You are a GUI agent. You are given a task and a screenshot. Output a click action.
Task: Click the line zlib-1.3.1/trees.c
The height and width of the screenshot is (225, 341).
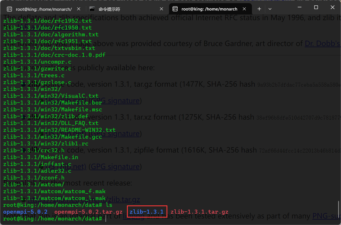tap(34, 76)
